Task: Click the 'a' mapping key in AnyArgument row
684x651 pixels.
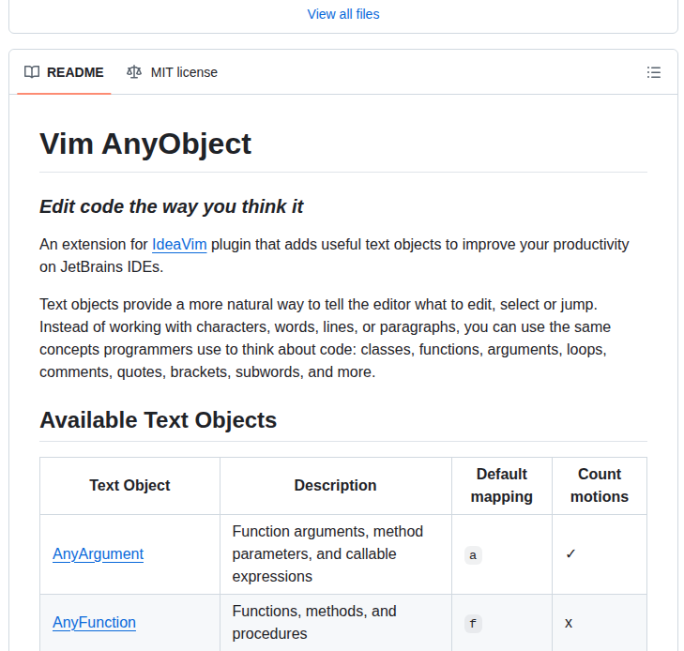Action: 473,555
